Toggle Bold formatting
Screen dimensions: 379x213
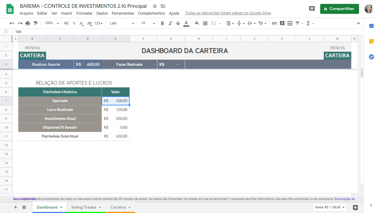tap(163, 23)
